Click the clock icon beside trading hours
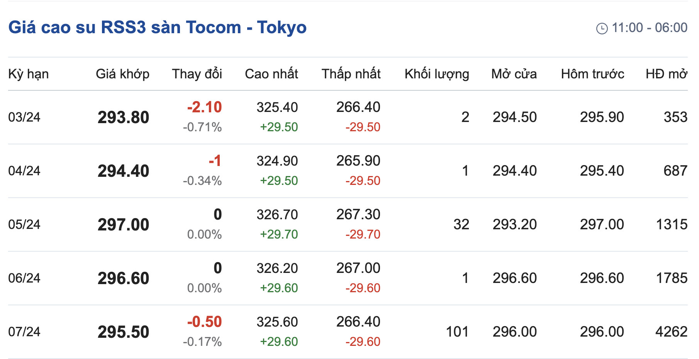 602,29
